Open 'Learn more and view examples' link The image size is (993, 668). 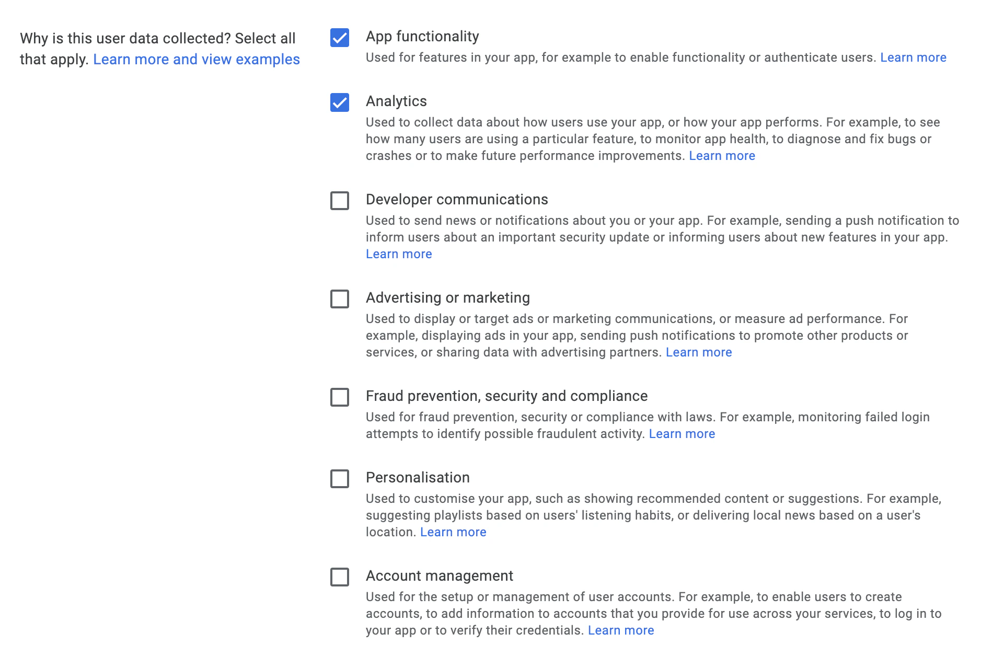point(197,60)
